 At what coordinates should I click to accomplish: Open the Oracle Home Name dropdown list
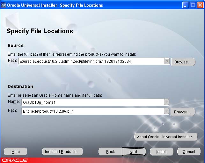(x=166, y=102)
